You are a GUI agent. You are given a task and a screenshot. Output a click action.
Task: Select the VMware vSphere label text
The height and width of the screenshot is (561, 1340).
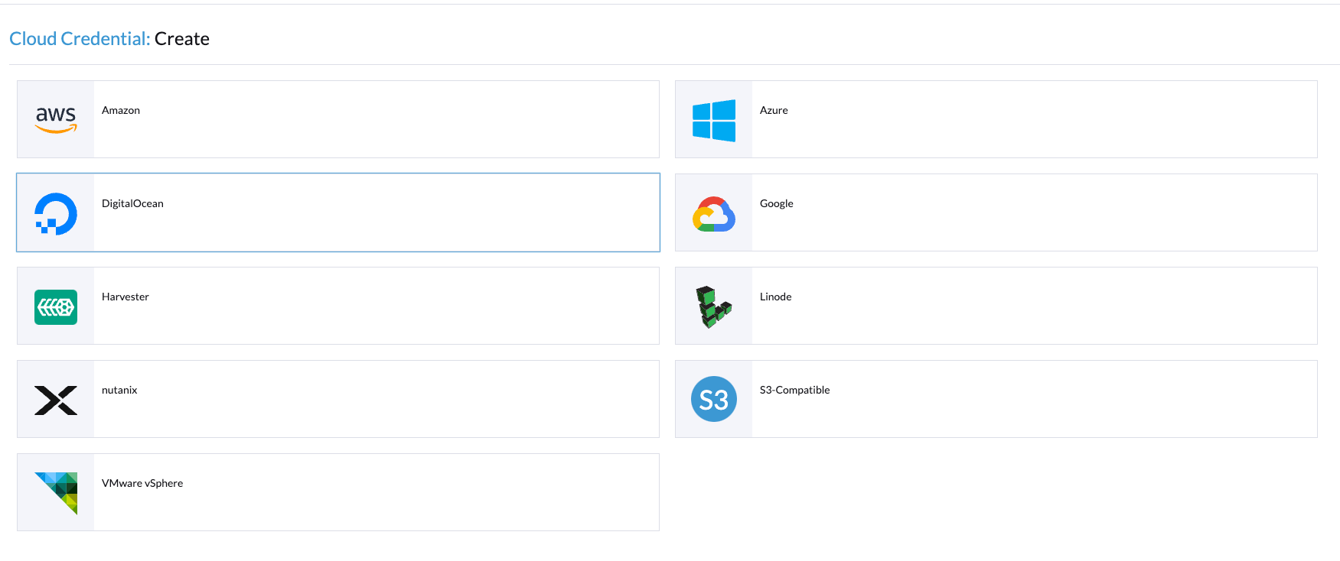click(142, 483)
